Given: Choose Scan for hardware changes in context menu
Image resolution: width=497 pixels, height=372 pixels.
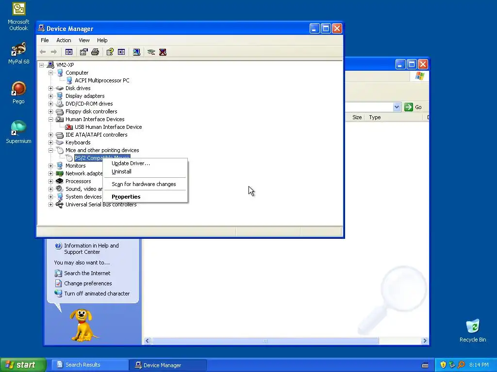Looking at the screenshot, I should coord(145,184).
